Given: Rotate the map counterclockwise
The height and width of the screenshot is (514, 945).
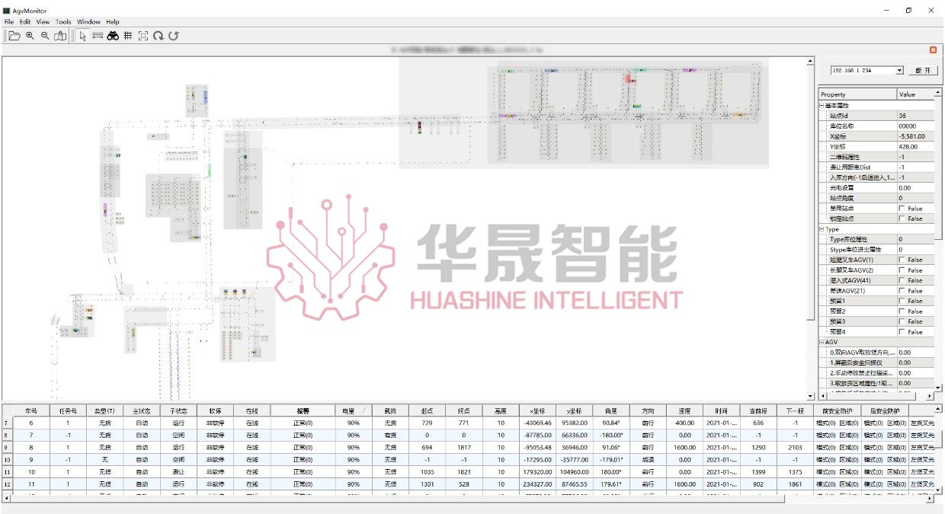Looking at the screenshot, I should [174, 36].
